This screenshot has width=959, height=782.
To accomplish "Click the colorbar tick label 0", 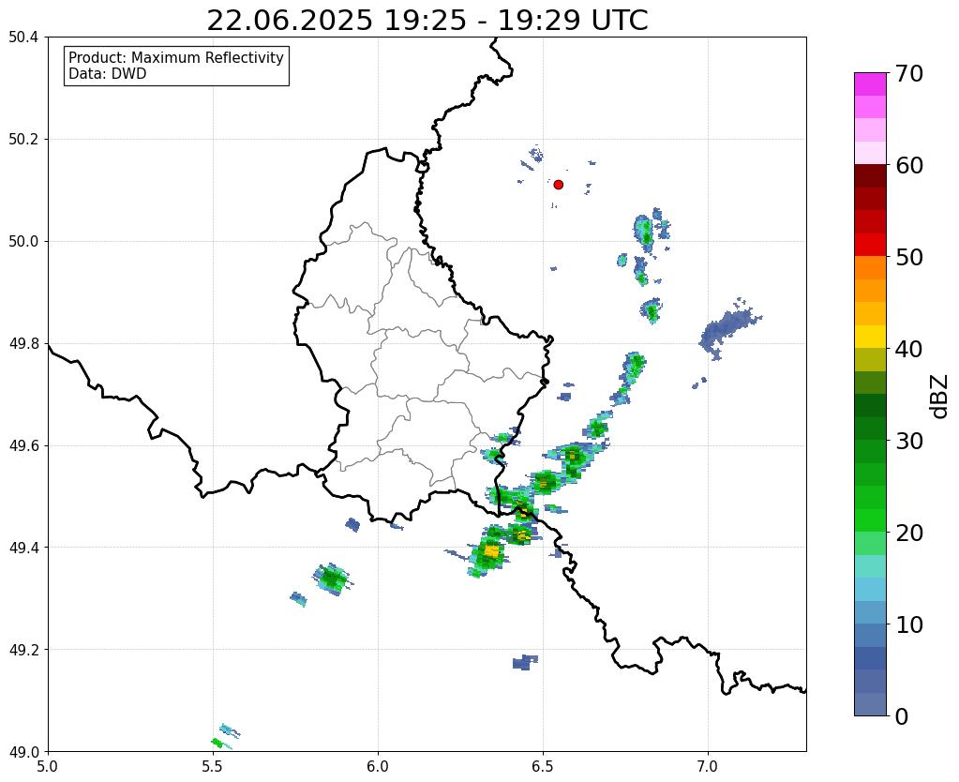I will pyautogui.click(x=902, y=716).
